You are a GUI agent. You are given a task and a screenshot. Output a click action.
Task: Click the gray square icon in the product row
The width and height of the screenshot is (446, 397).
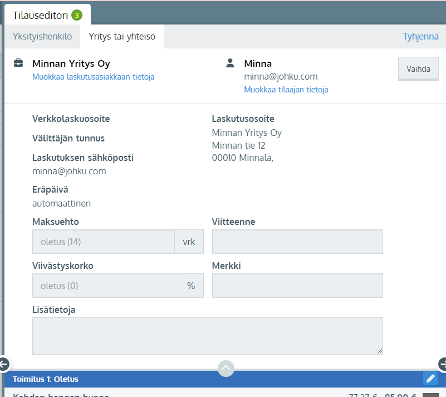click(430, 395)
